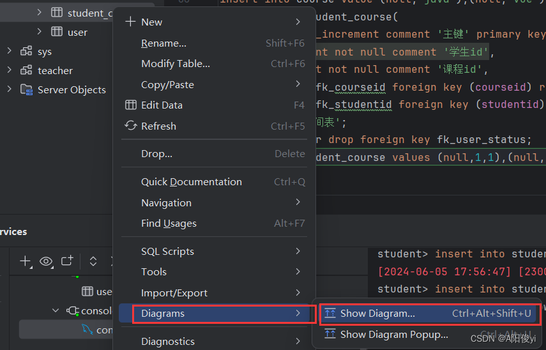Click the plus icon next to New

(x=130, y=22)
